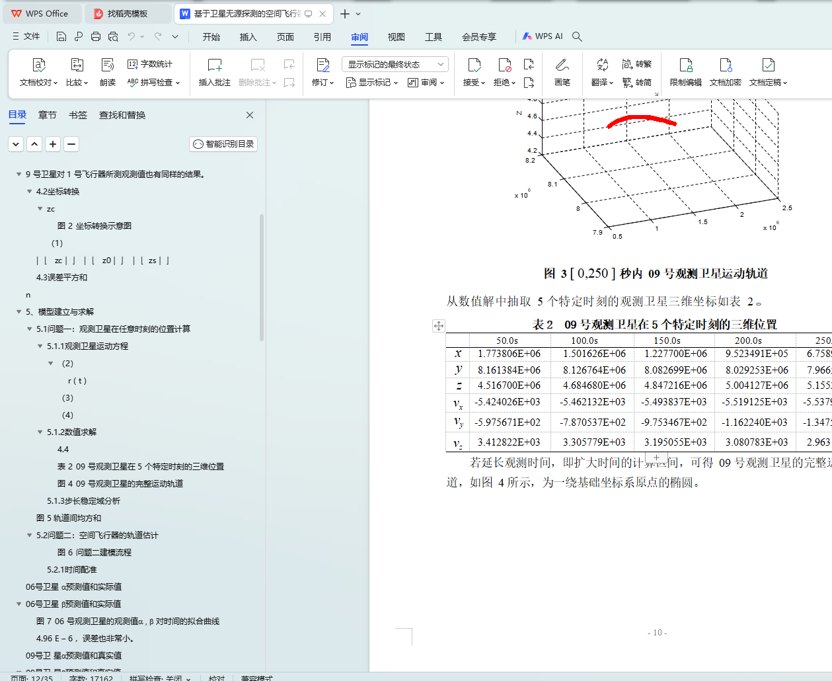Run 拼写检查 spell check
This screenshot has width=832, height=681.
153,83
